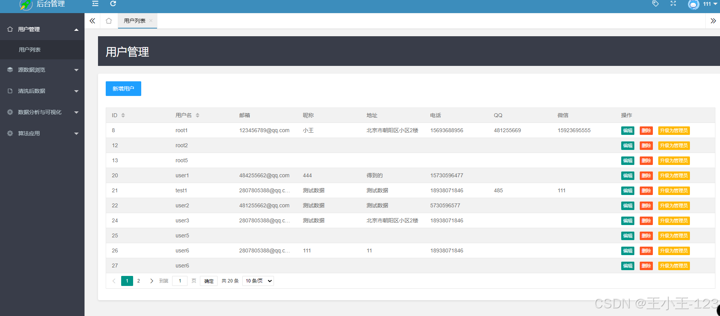The height and width of the screenshot is (316, 720).
Task: Open 用户列表 in the sidebar
Action: pos(42,50)
